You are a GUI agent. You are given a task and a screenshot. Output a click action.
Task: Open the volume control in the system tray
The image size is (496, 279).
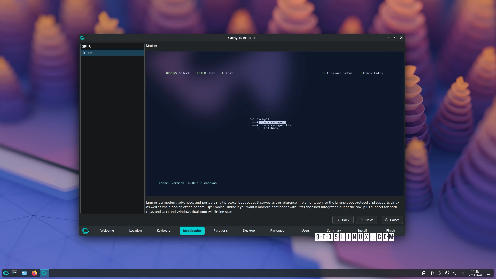pos(432,273)
